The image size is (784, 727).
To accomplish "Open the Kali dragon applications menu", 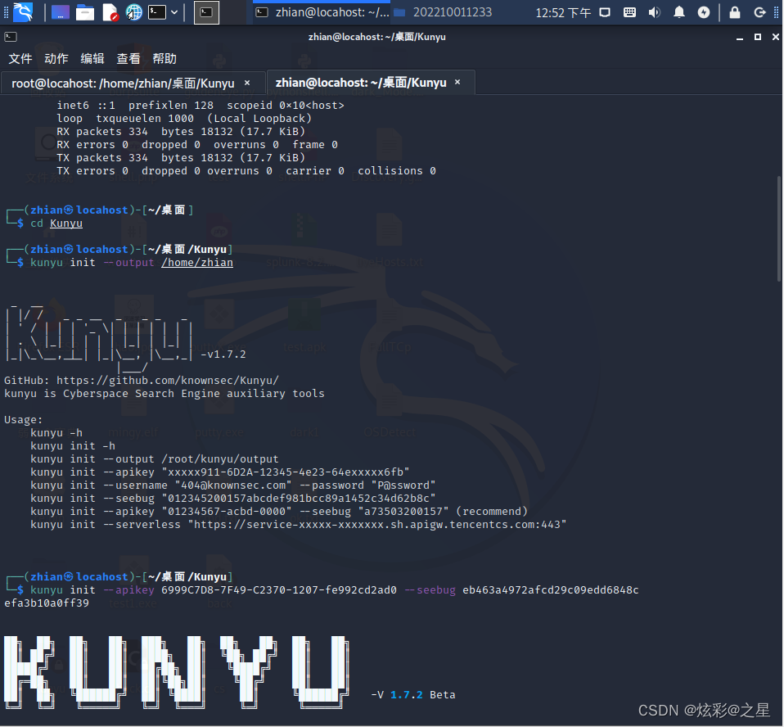I will click(x=23, y=12).
